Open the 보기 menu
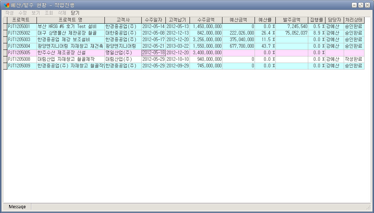Image resolution: width=374 pixels, height=213 pixels. [36, 13]
